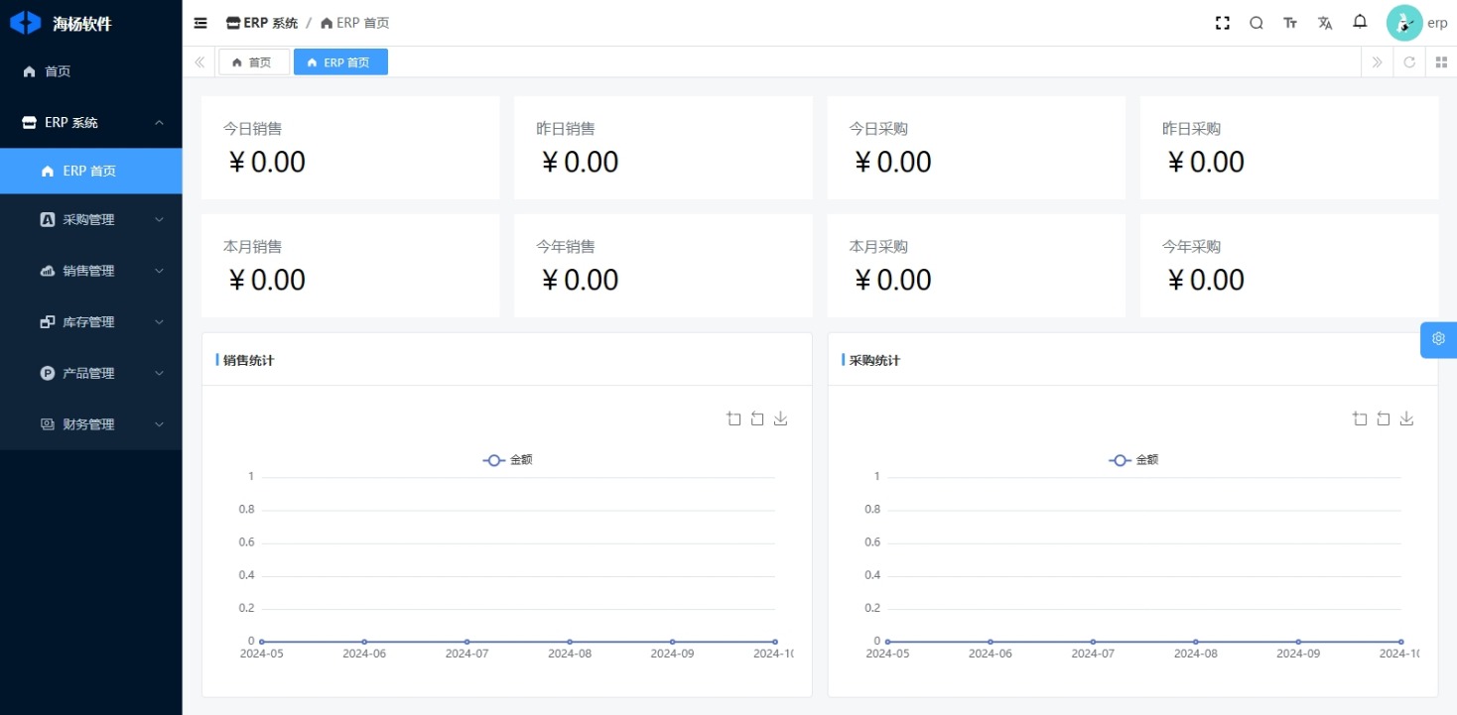Screen dimensions: 1457x715
Task: Download the sales chart as image
Action: point(780,418)
